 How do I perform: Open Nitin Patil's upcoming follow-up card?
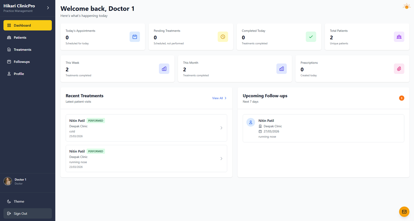point(323,128)
